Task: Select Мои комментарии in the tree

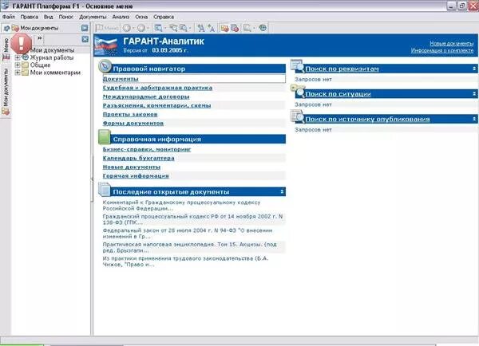Action: point(55,73)
